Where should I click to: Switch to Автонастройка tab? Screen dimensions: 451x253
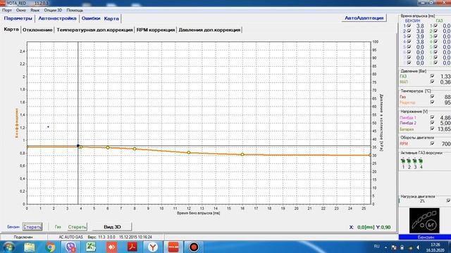(57, 18)
